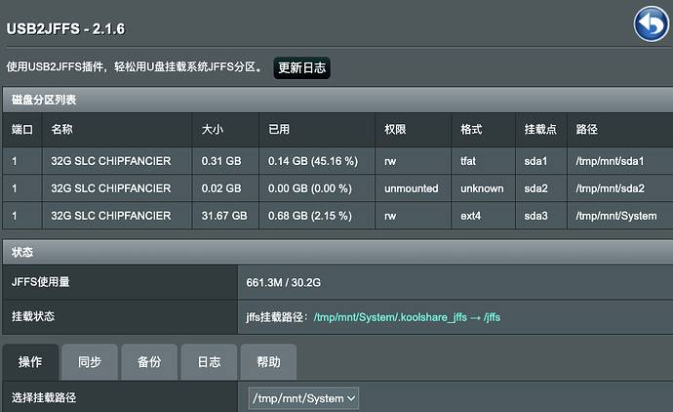
Task: Click the JFFS usage value 661.3M / 30.2G
Action: click(283, 283)
